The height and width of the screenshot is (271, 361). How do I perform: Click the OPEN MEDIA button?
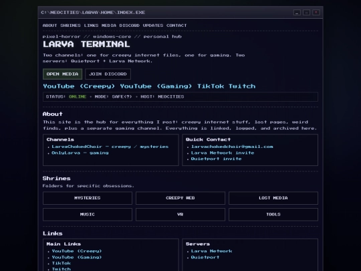point(62,74)
